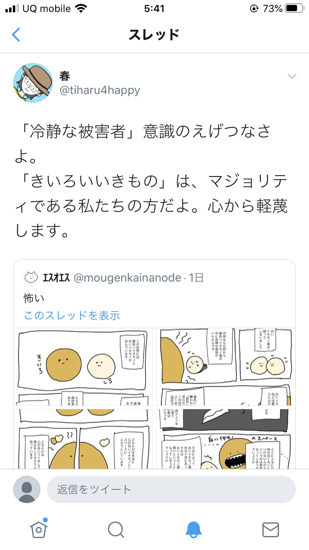
Task: Open @mougenkainanode handle in quoted tweet
Action: click(127, 278)
